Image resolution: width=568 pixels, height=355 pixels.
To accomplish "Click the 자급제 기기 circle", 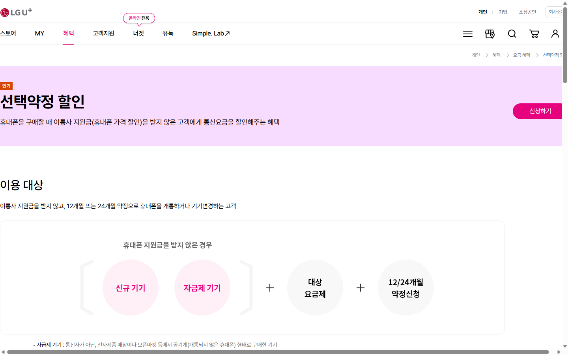I will 202,288.
